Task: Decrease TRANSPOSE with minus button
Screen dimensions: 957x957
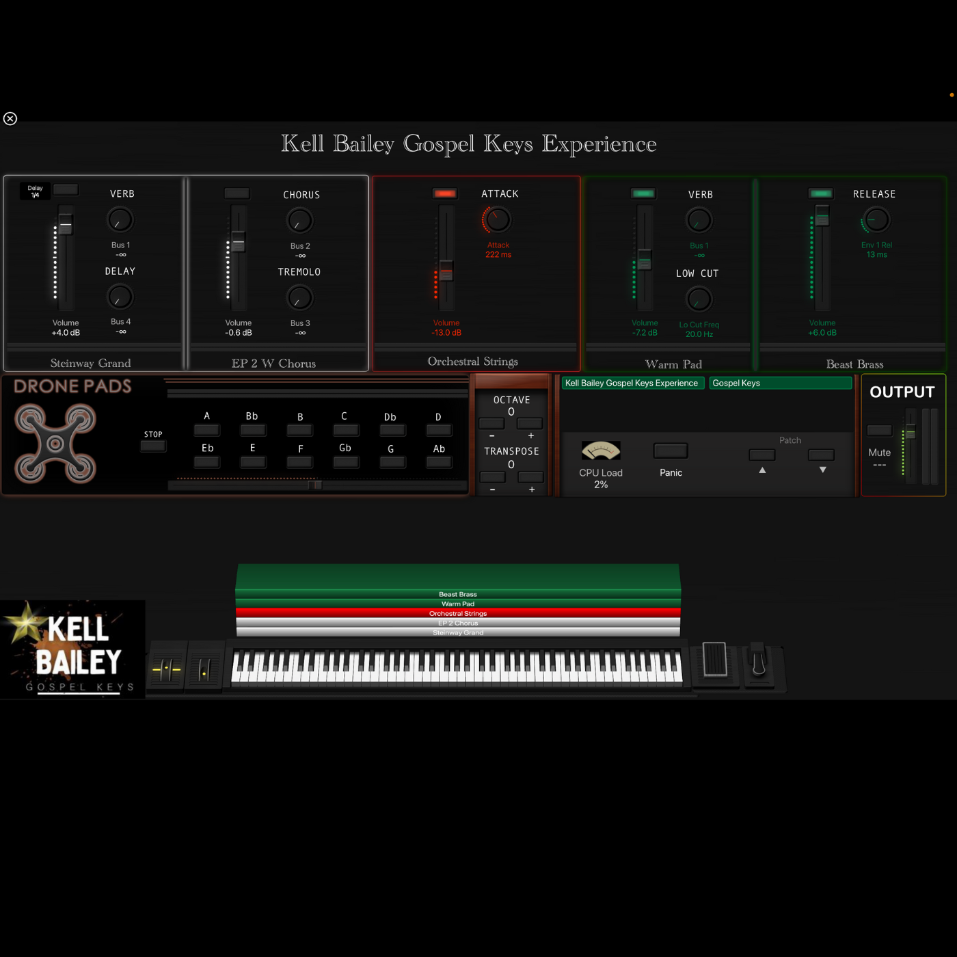Action: [492, 477]
